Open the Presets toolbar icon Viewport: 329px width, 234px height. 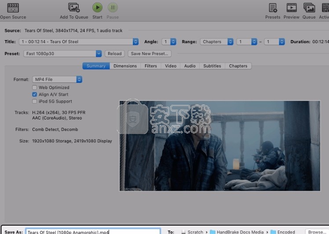coord(273,8)
